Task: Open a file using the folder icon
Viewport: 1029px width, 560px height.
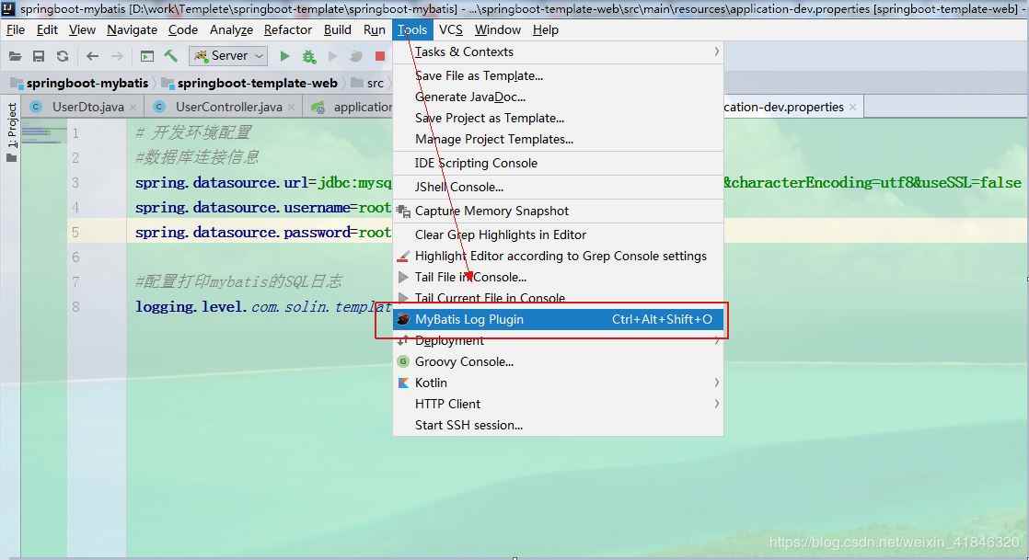Action: (x=14, y=56)
